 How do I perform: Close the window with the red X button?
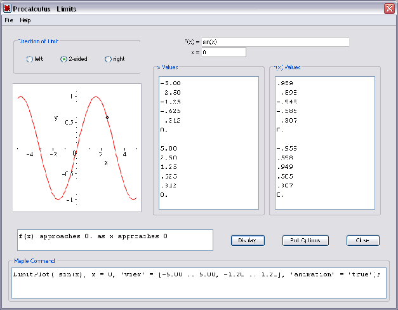pyautogui.click(x=388, y=8)
